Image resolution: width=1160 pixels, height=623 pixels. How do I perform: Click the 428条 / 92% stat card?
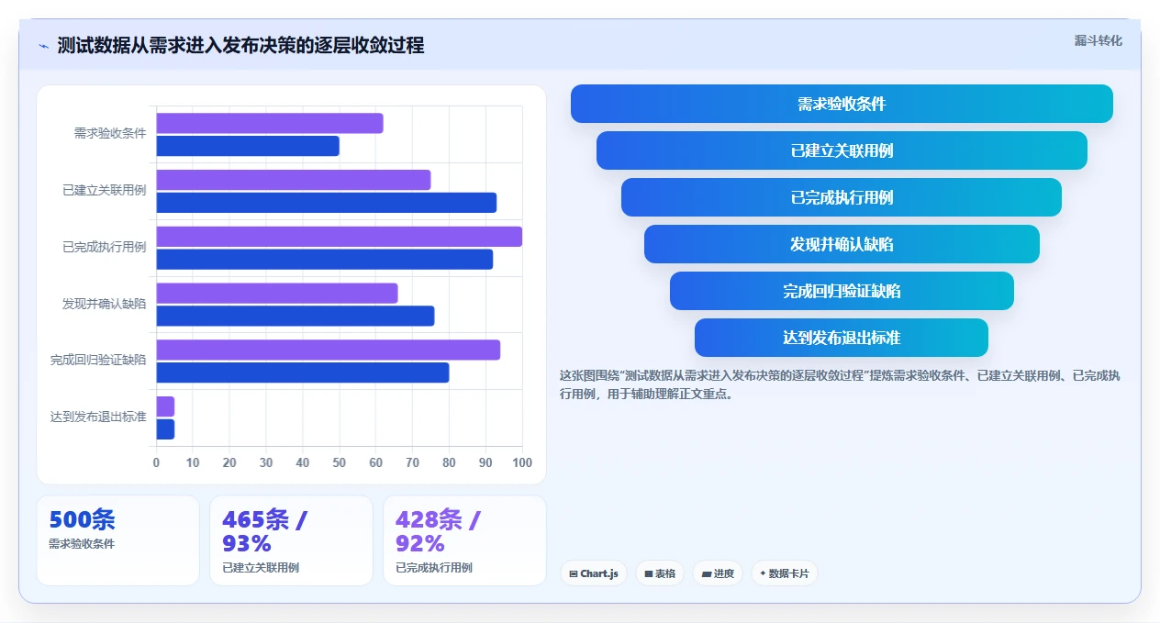click(464, 540)
